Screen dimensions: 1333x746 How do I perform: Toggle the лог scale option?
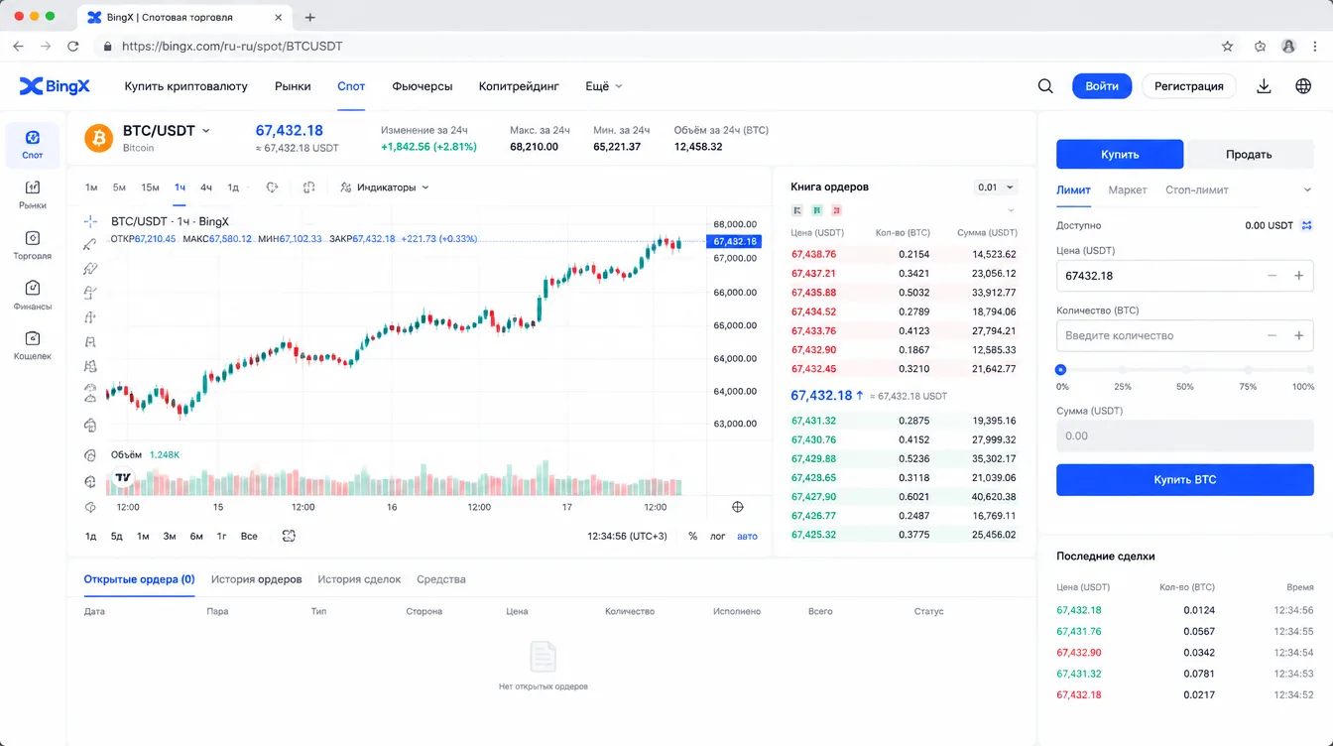coord(717,536)
